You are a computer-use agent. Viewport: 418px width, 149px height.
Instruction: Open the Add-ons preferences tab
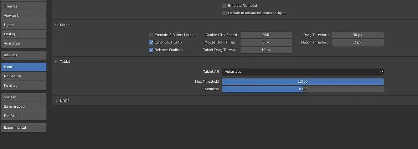[x=24, y=55]
